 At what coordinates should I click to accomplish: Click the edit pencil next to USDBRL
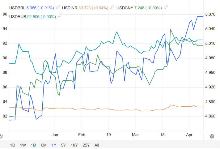[57, 7]
